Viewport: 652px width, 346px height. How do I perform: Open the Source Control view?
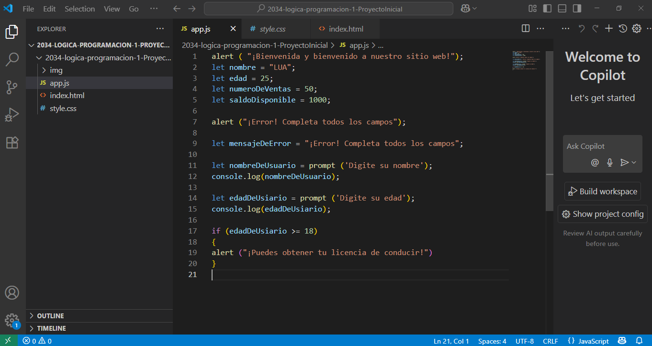pos(12,88)
